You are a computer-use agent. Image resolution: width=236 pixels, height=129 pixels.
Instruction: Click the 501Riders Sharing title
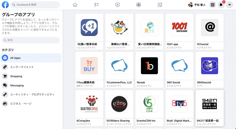(x=118, y=121)
